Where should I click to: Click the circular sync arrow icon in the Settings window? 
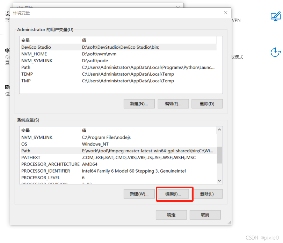(x=276, y=52)
